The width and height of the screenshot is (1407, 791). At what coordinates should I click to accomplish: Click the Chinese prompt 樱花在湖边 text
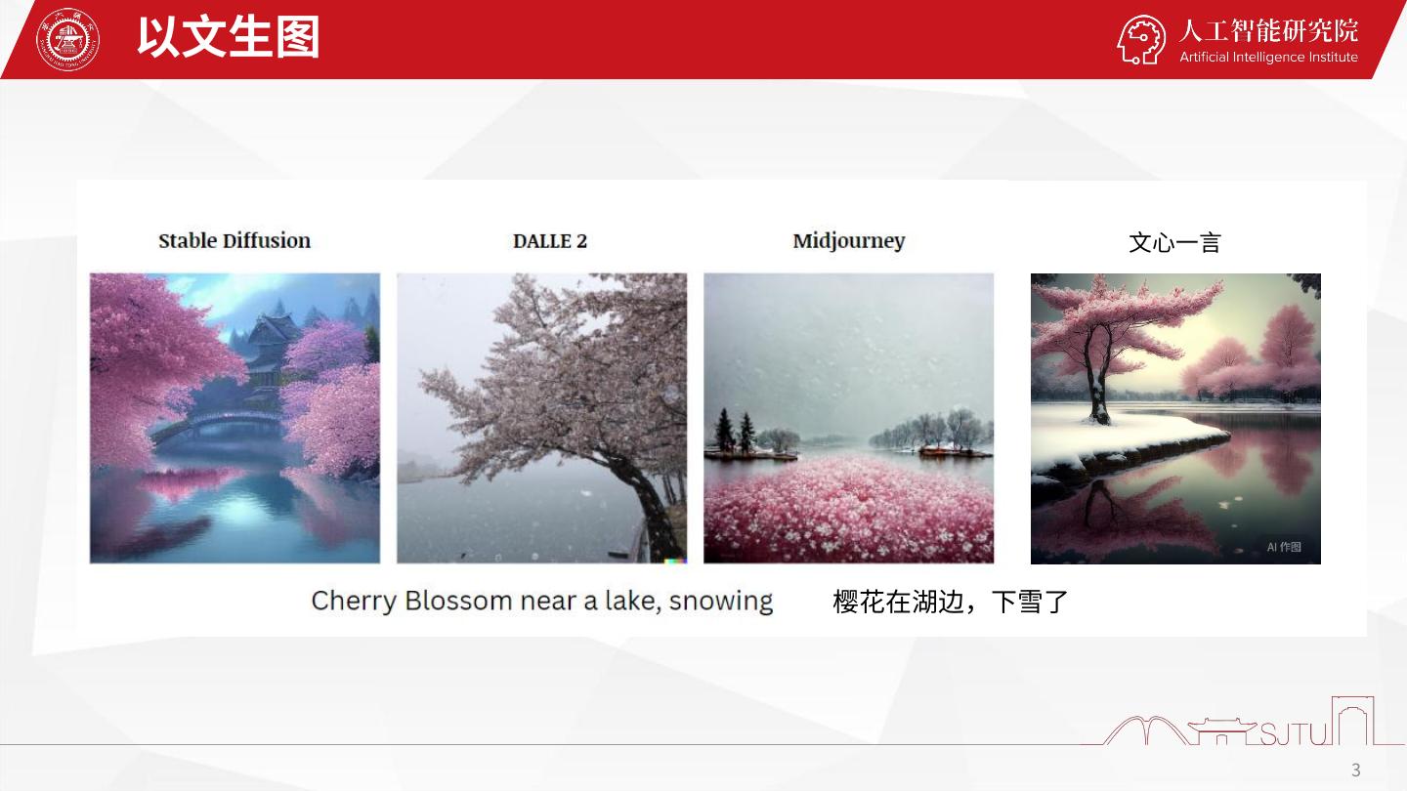tap(951, 602)
